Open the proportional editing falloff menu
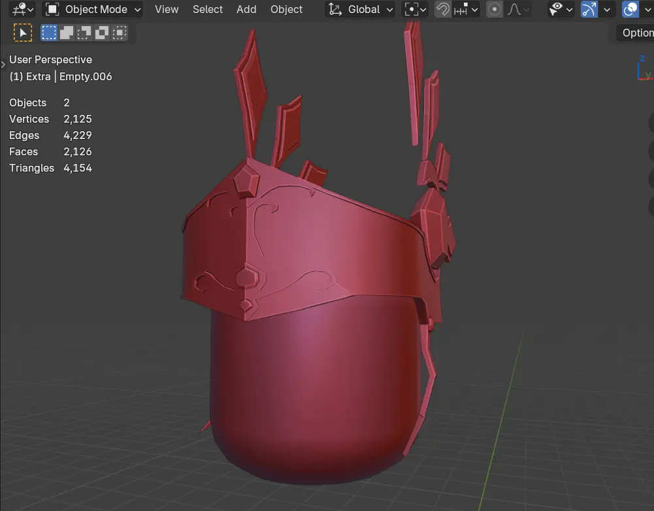Screen dimensions: 654x511 tap(518, 10)
